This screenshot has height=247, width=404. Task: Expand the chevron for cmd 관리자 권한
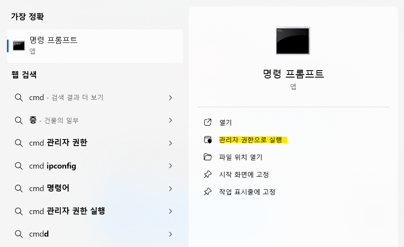point(170,143)
